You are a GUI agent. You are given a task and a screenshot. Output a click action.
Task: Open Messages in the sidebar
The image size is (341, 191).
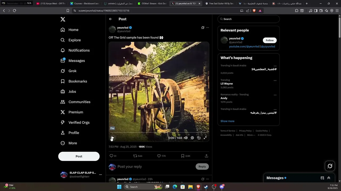point(73,61)
